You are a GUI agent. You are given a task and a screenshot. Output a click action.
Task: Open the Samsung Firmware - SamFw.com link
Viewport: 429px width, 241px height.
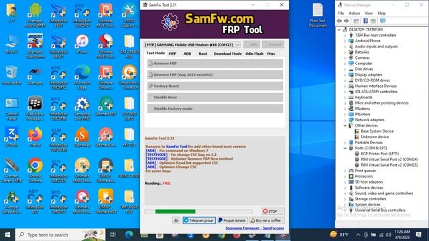pos(255,228)
